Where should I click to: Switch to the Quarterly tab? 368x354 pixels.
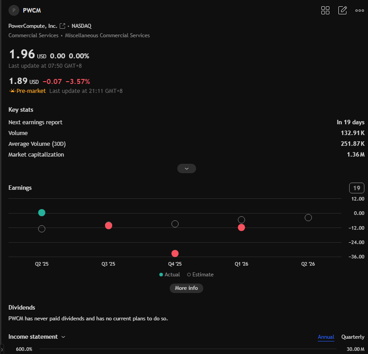coord(353,337)
